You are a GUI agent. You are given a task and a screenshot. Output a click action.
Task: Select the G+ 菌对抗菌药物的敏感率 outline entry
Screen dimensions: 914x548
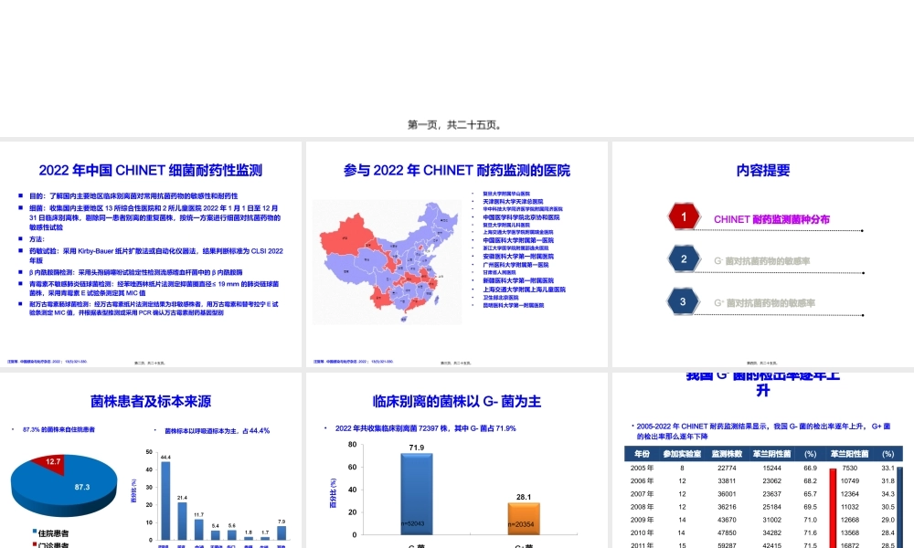(764, 303)
